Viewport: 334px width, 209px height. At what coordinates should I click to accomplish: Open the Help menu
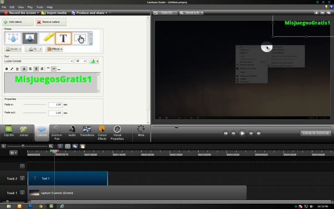(x=50, y=7)
